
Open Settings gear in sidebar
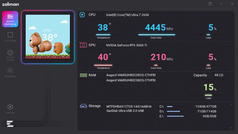(10, 107)
